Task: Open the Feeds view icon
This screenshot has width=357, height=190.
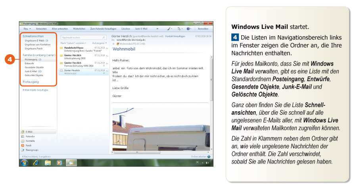Action: 22,146
